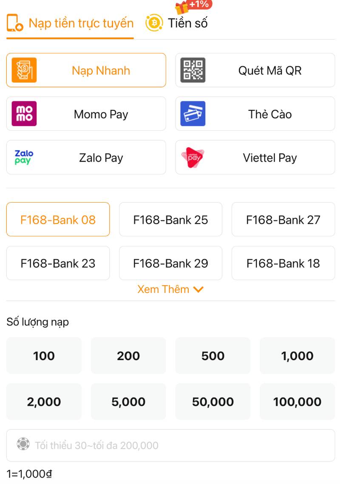340x484 pixels.
Task: Select the 500 deposit amount
Action: click(212, 356)
